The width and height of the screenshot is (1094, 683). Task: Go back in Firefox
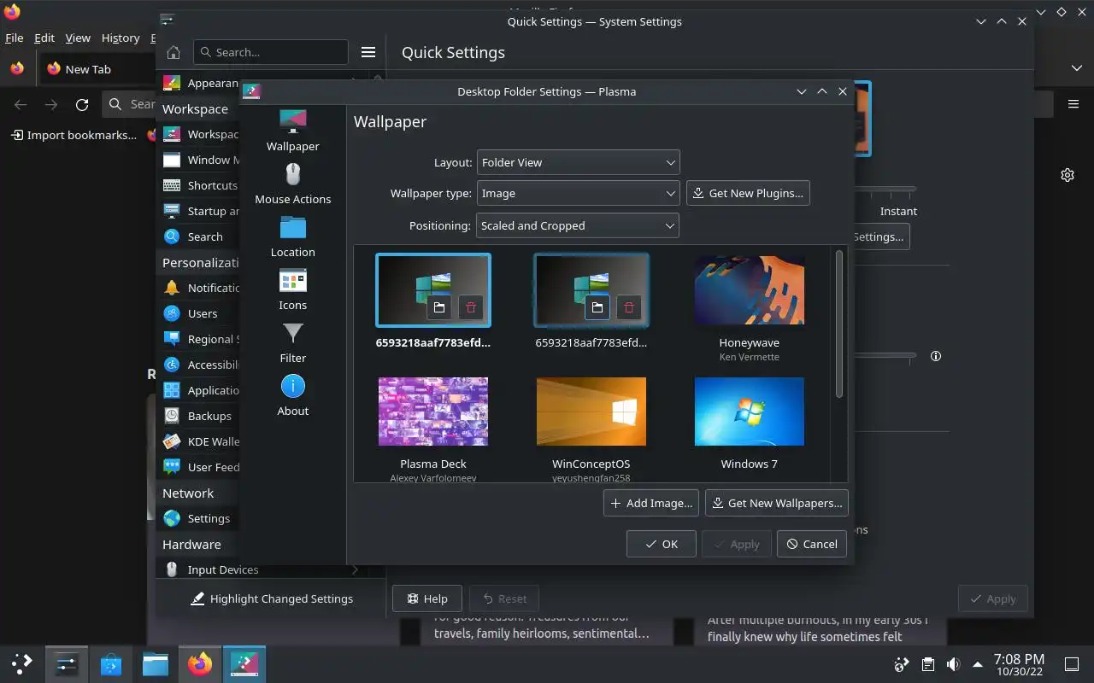coord(21,104)
